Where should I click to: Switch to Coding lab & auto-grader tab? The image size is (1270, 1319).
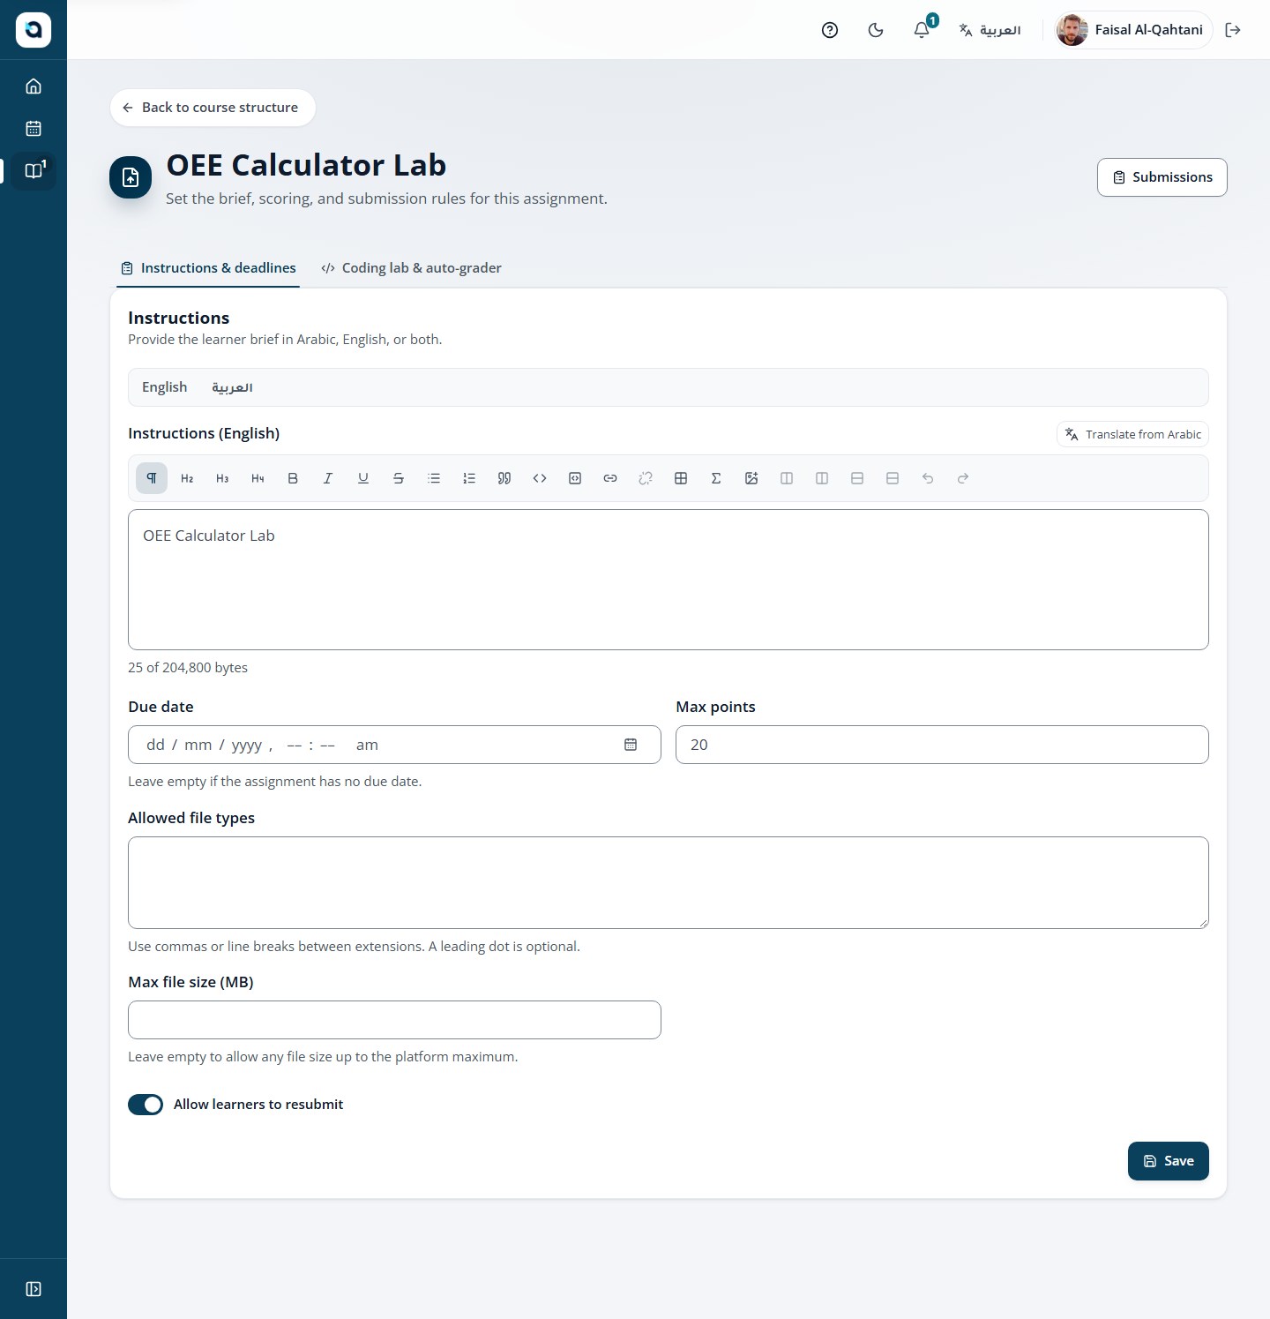pos(411,268)
